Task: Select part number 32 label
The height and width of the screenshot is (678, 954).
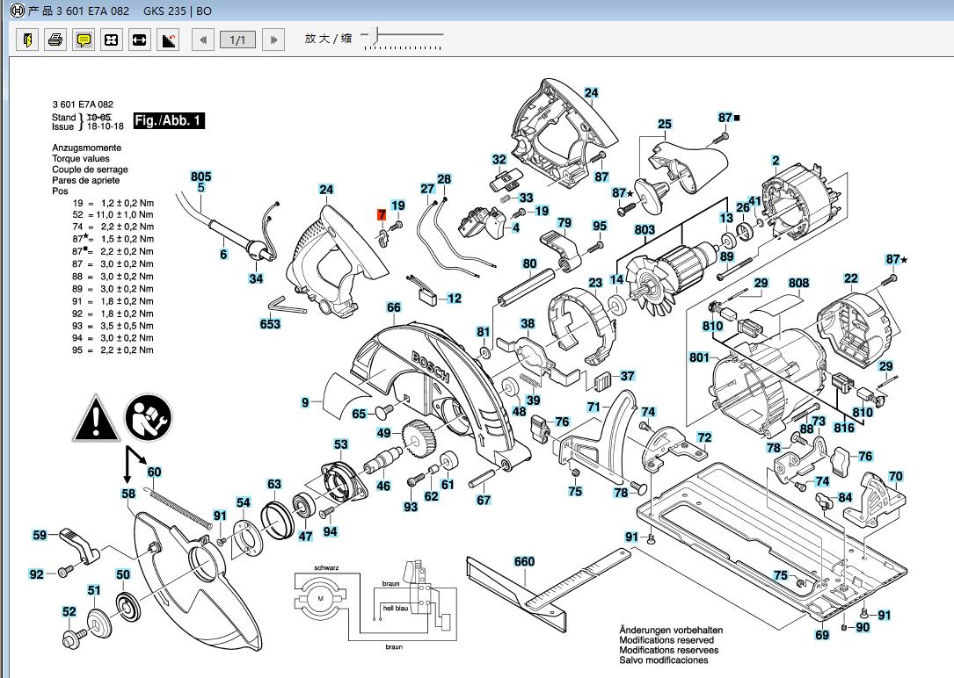Action: click(x=499, y=159)
